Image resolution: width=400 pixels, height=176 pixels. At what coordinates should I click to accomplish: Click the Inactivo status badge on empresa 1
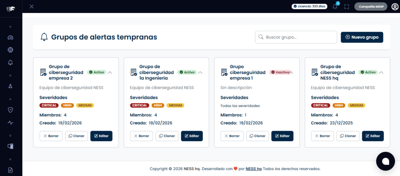click(280, 72)
